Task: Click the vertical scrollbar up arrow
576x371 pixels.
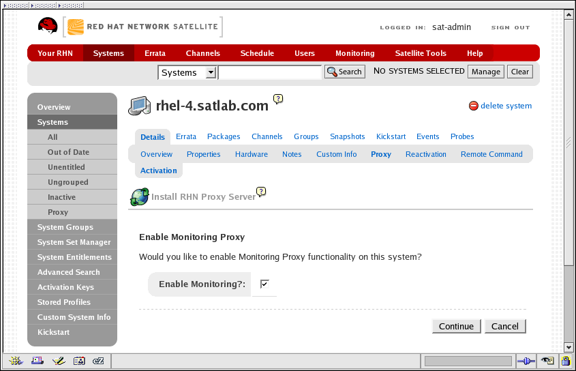Action: pos(569,15)
